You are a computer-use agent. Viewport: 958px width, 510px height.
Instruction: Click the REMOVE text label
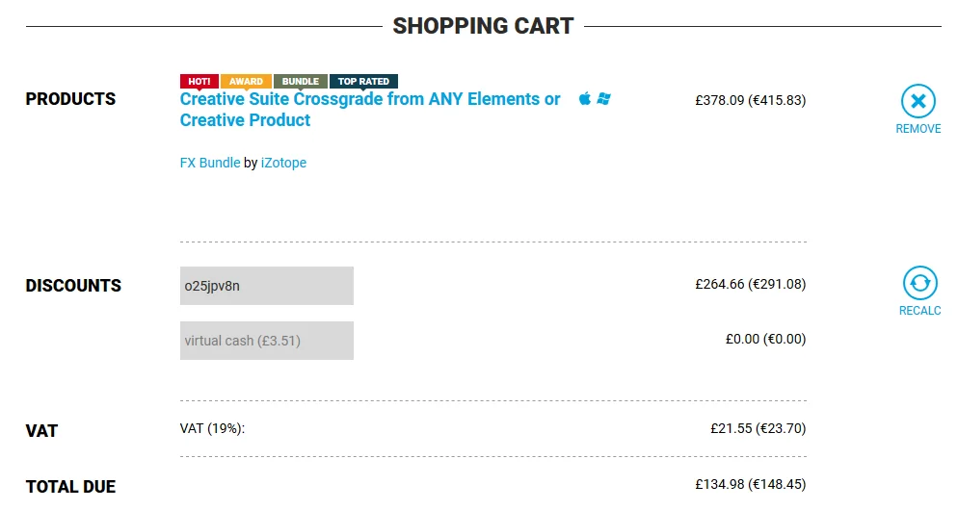click(918, 129)
